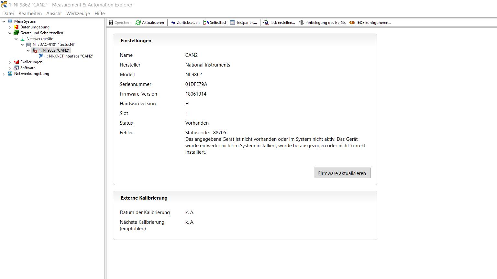This screenshot has width=497, height=279.
Task: Click the Modell value NI 9862
Action: click(193, 75)
